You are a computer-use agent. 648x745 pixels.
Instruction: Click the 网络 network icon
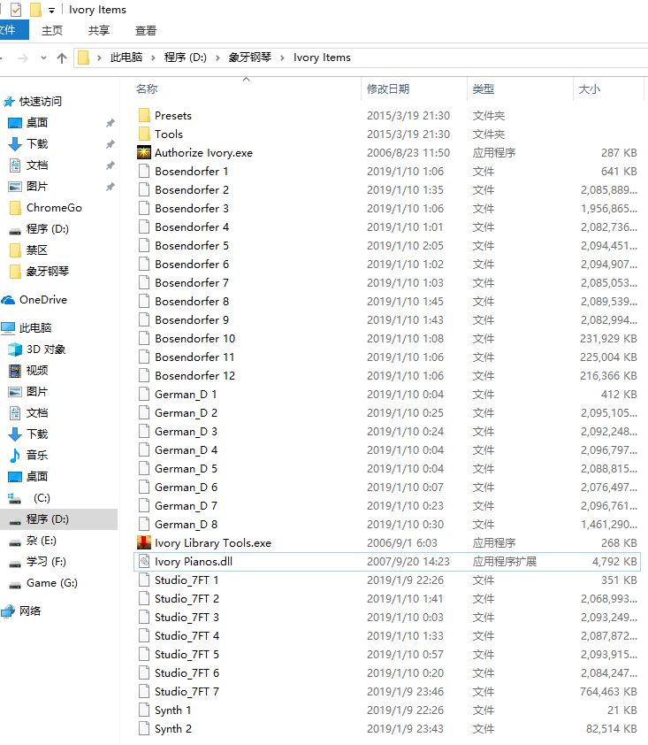click(8, 611)
